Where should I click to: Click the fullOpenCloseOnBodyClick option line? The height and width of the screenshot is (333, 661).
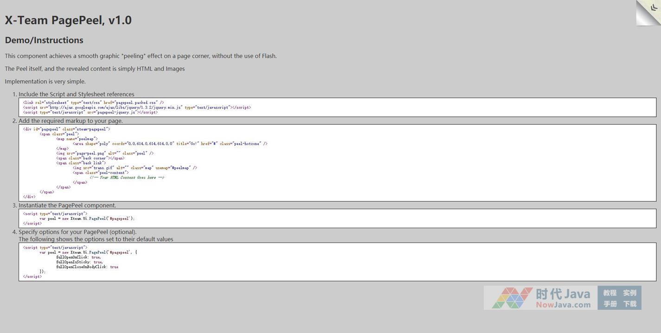click(87, 267)
